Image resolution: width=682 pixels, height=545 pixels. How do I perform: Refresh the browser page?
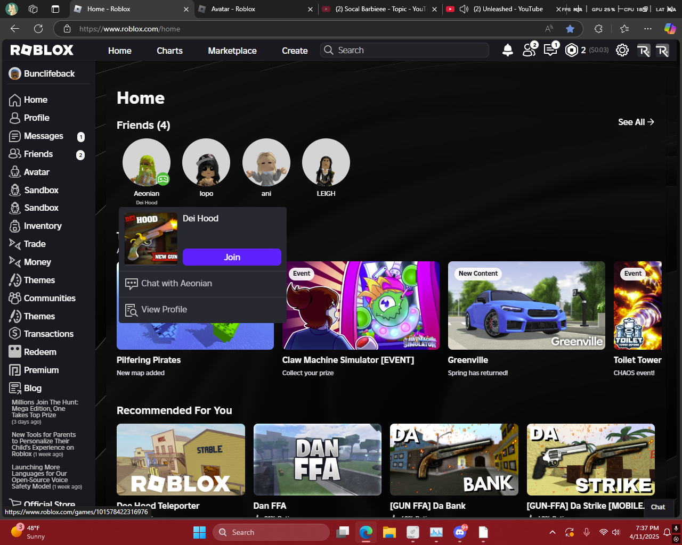pyautogui.click(x=38, y=29)
